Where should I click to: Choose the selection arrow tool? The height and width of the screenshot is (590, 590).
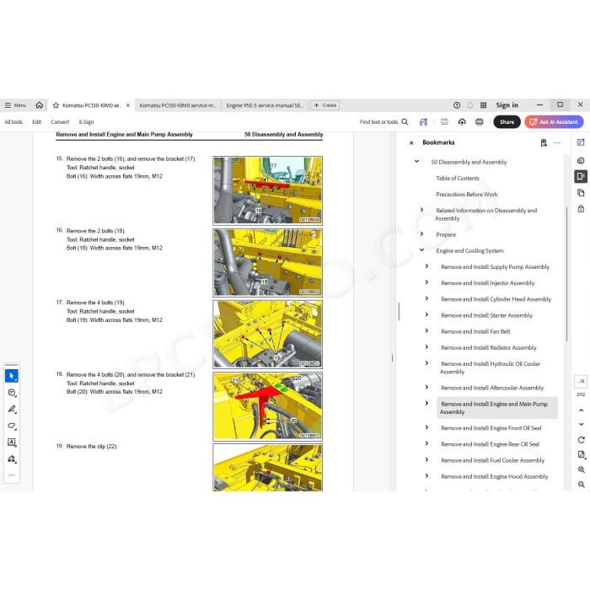click(12, 376)
